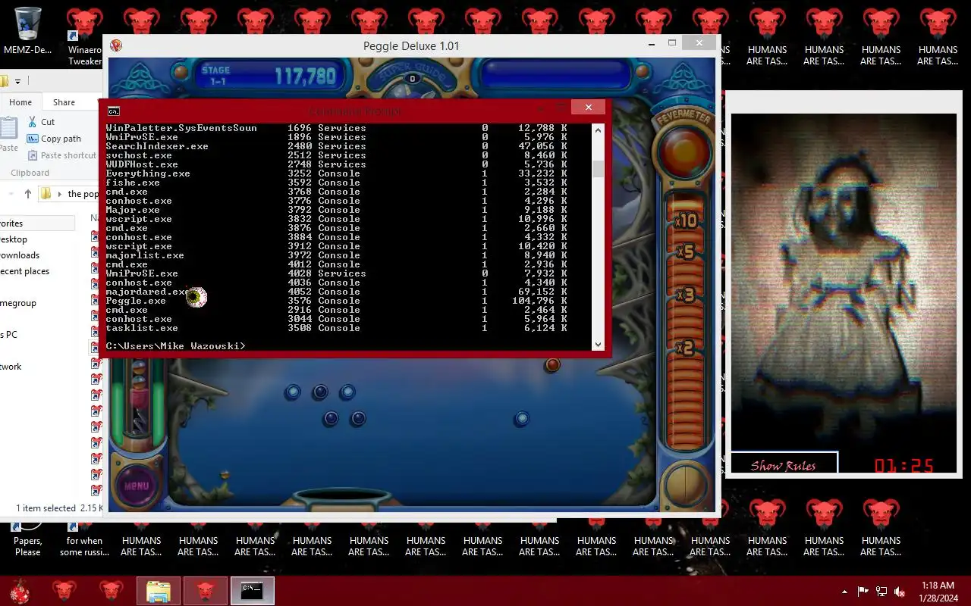Click the red 01:25 countdown timer
Image resolution: width=971 pixels, height=606 pixels.
click(904, 466)
